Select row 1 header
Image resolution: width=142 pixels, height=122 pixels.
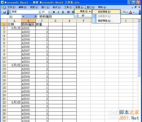[4, 24]
